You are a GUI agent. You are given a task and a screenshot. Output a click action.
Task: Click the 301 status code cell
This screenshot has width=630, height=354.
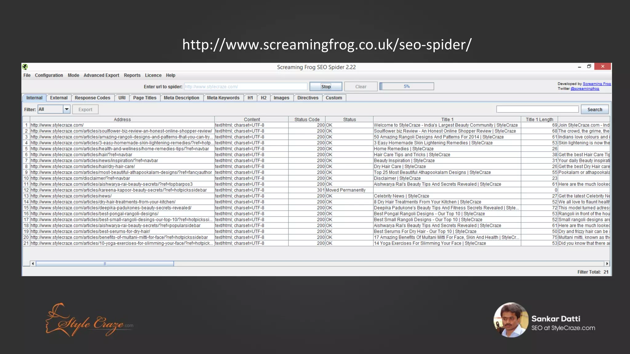[x=307, y=190]
